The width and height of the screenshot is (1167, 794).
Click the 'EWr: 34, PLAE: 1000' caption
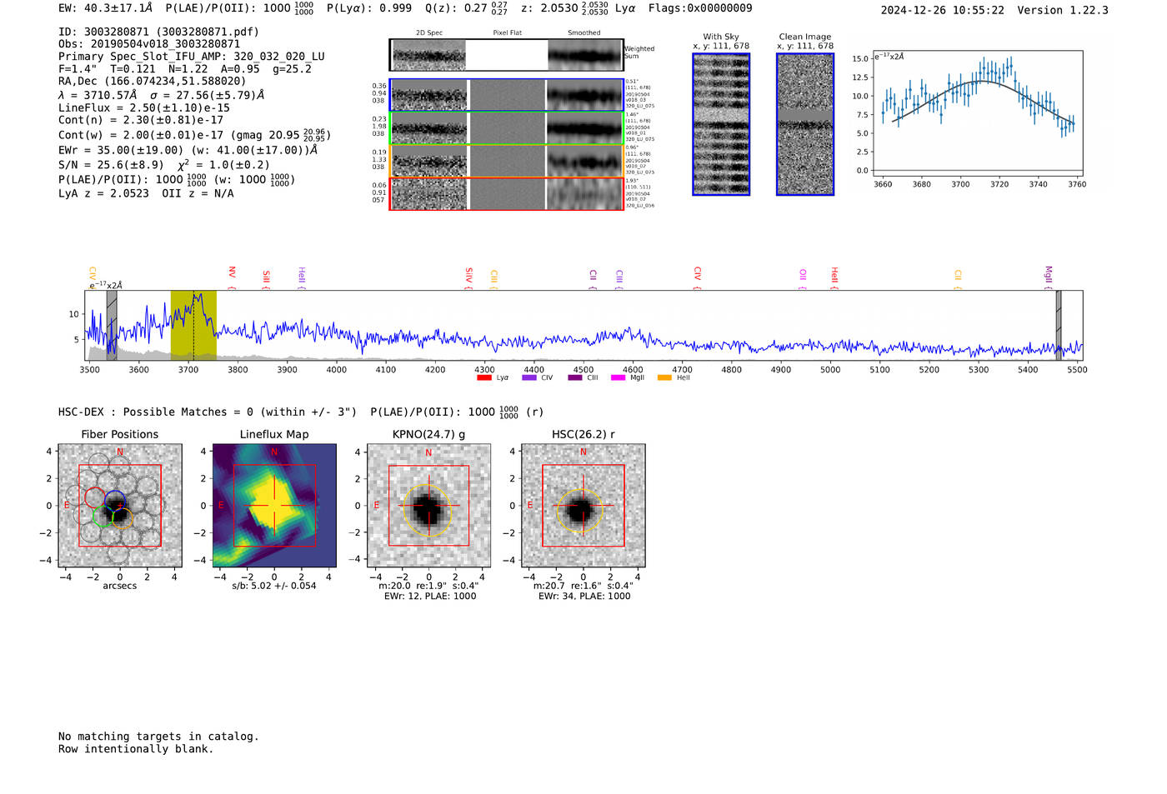click(x=584, y=597)
